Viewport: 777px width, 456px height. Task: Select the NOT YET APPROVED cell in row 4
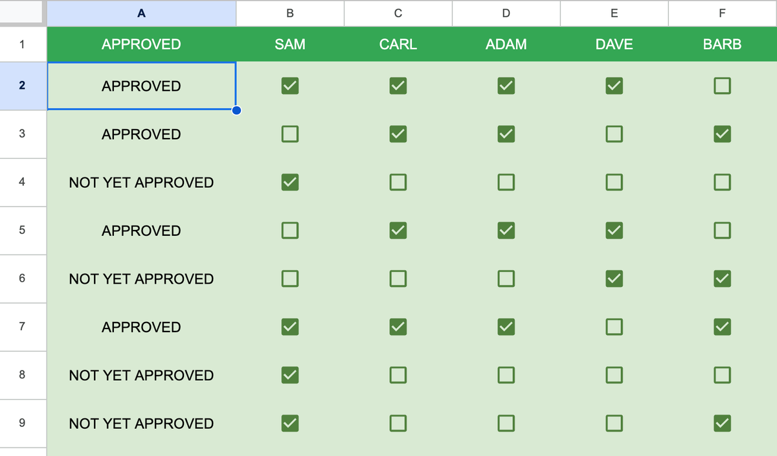(141, 182)
